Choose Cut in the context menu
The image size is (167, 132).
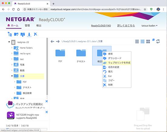click(117, 76)
